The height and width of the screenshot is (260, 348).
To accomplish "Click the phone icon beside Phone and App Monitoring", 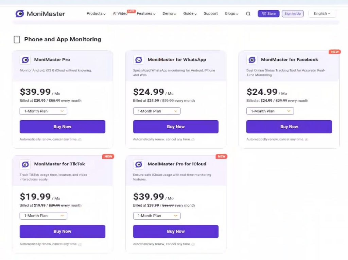I will point(17,39).
